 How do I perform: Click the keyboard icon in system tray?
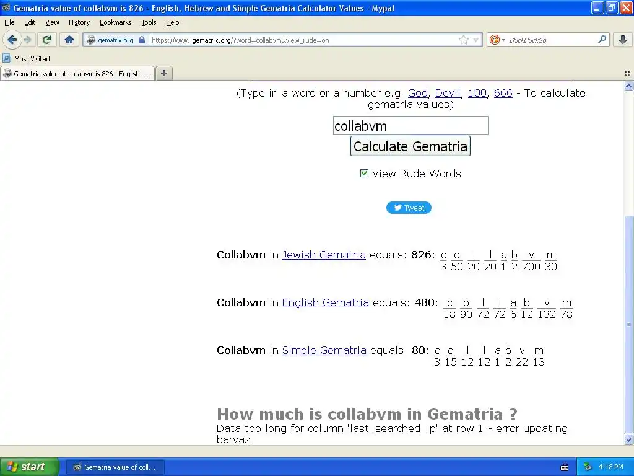[565, 467]
